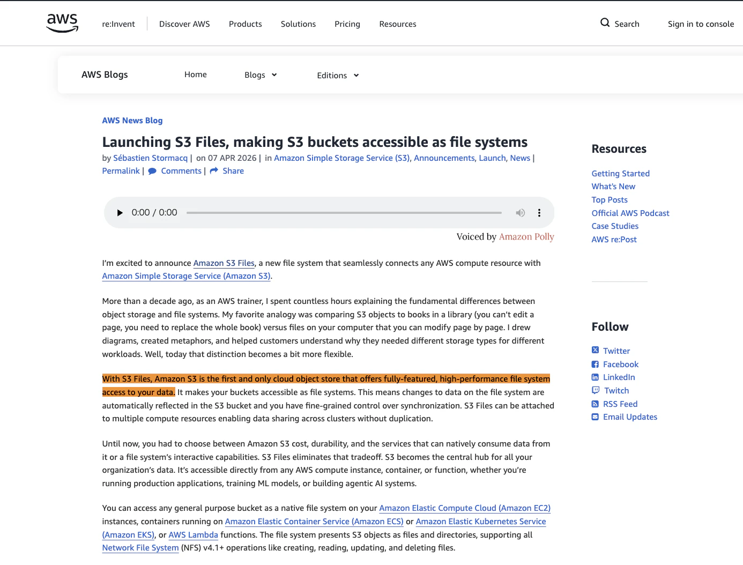743x565 pixels.
Task: Seek on the audio progress bar
Action: [x=344, y=213]
